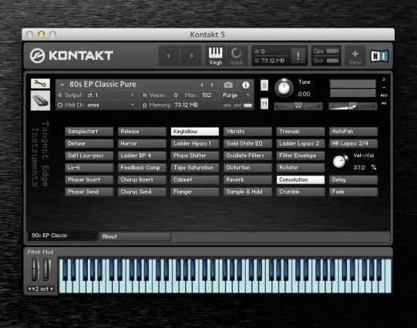Enable Tape Saturation
Screen dimensions: 417x328
[195, 168]
